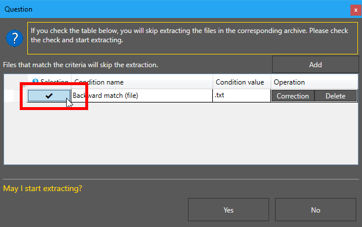Click the empty area of conditions table

(x=181, y=133)
